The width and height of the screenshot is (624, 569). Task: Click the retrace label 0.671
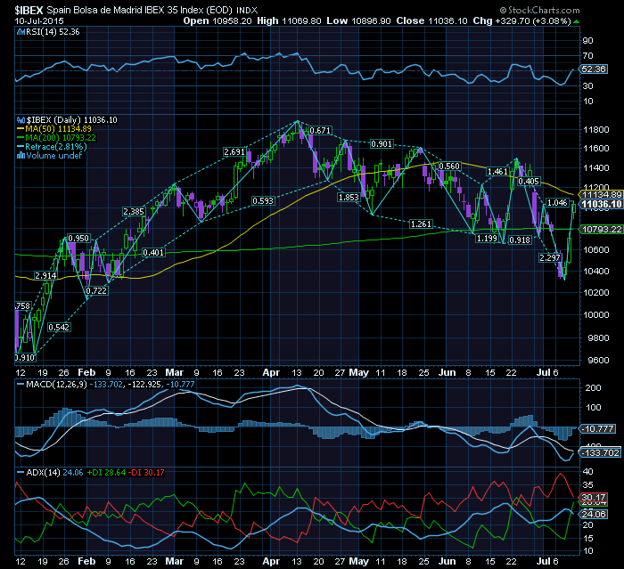coord(320,130)
